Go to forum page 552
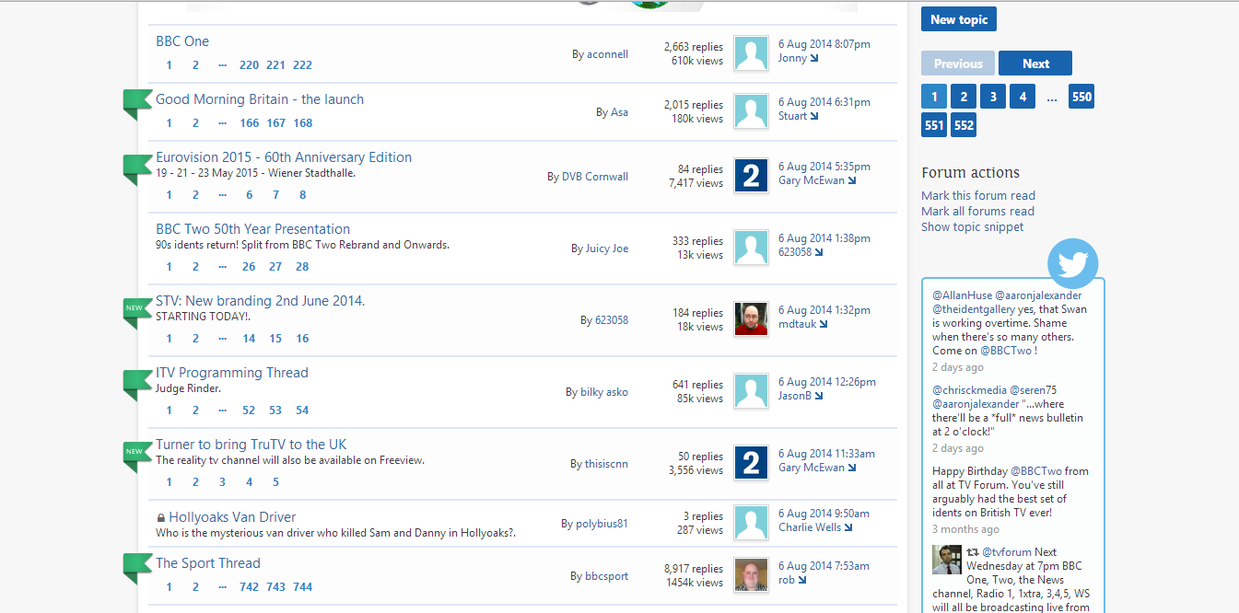The image size is (1239, 613). (x=964, y=125)
